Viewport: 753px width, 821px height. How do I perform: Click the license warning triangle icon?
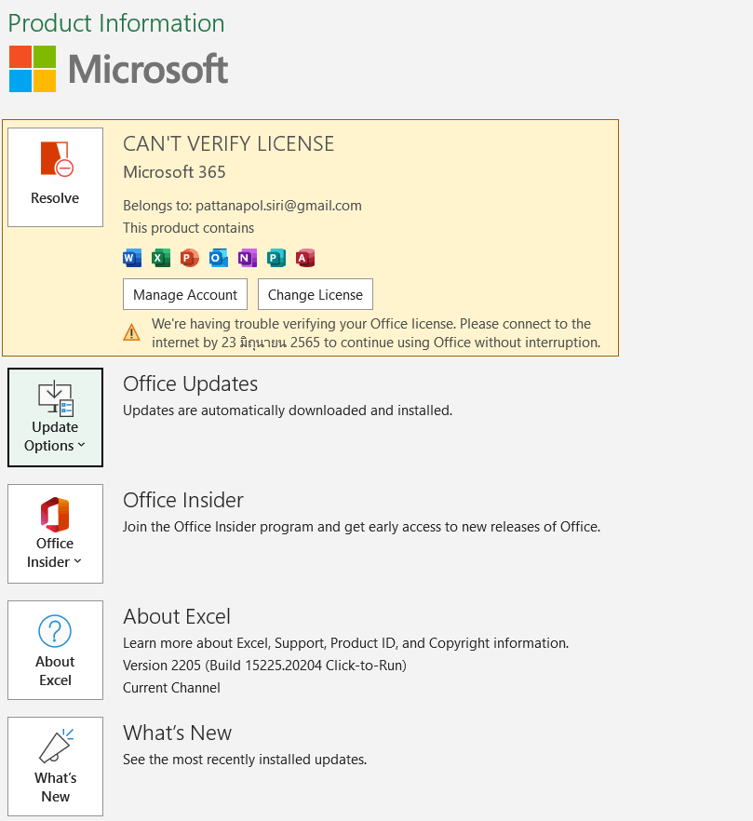(x=131, y=332)
